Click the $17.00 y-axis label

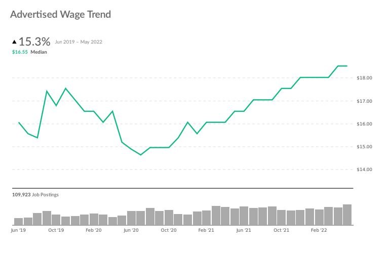(x=365, y=101)
